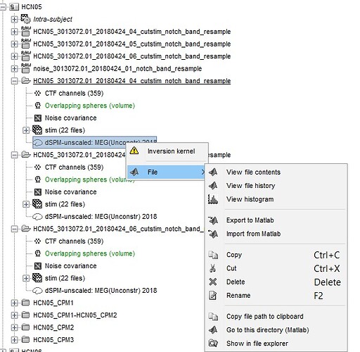Select CTF channels (359) in _06 folder
The height and width of the screenshot is (352, 360).
[74, 241]
